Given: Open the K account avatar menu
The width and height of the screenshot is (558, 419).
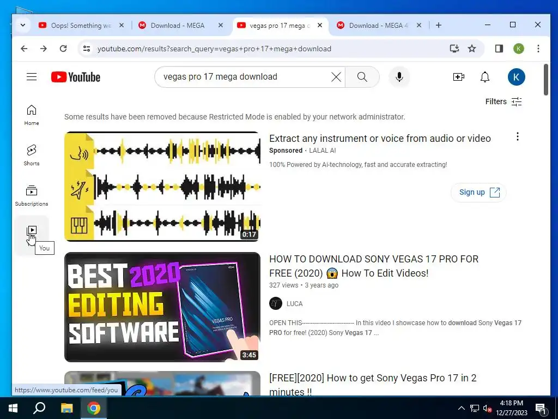Looking at the screenshot, I should click(516, 77).
